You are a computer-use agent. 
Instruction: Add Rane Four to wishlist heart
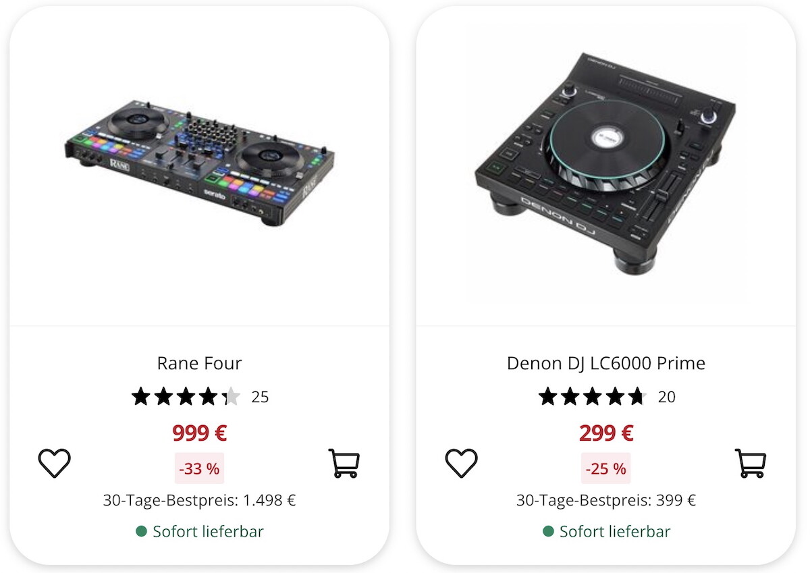(55, 463)
